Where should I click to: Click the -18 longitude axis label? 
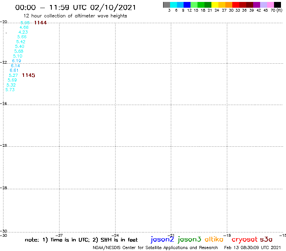[x=227, y=235]
